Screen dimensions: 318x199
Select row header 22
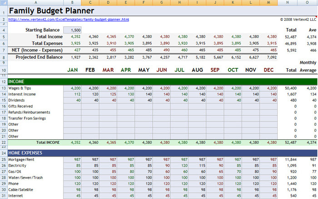[x=4, y=142]
